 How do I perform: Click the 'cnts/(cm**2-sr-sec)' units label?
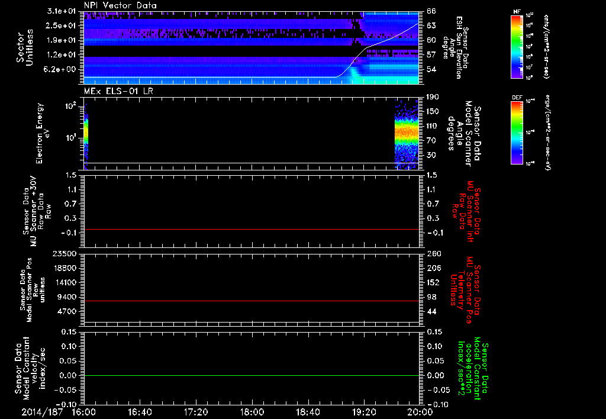tap(546, 47)
